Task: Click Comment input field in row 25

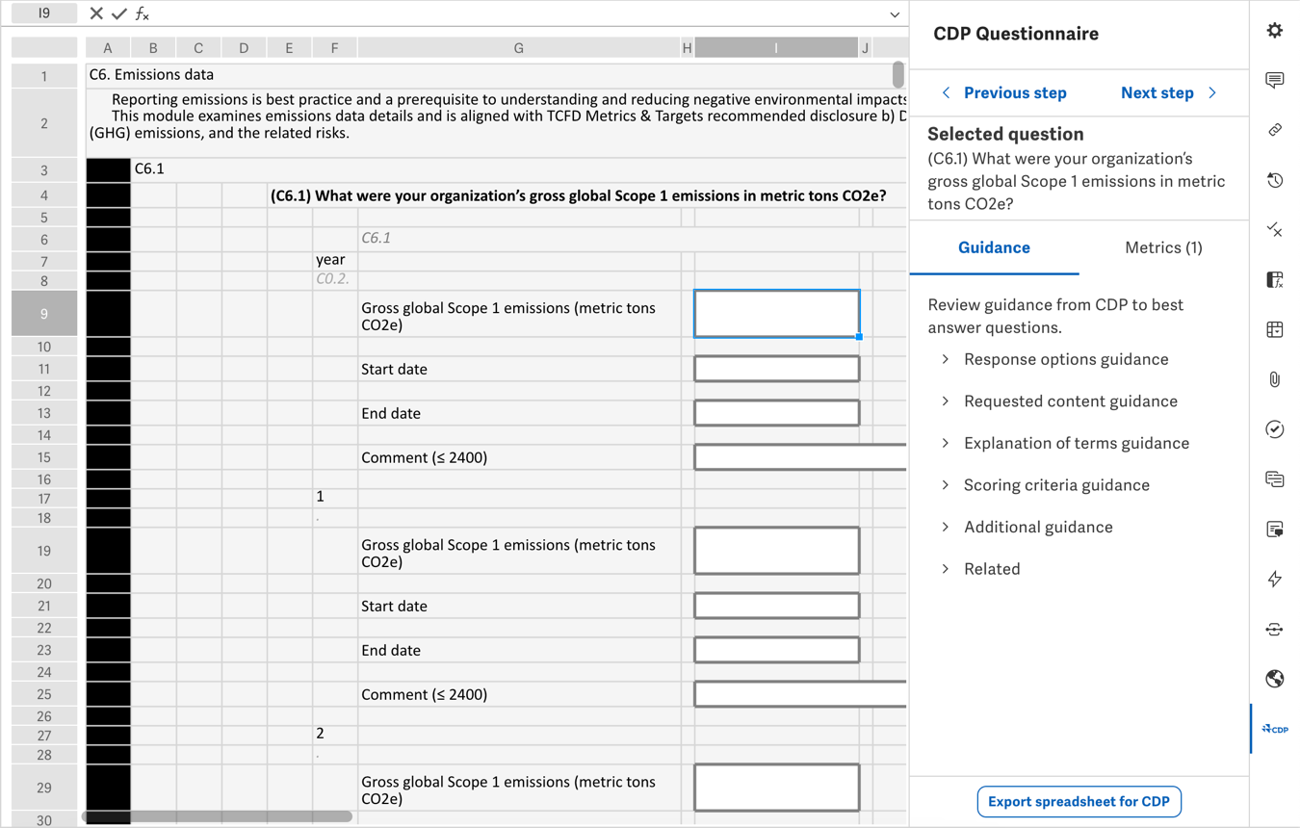Action: [800, 694]
